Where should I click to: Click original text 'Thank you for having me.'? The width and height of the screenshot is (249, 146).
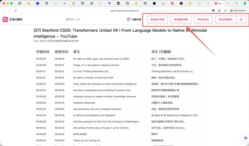[x=87, y=140]
